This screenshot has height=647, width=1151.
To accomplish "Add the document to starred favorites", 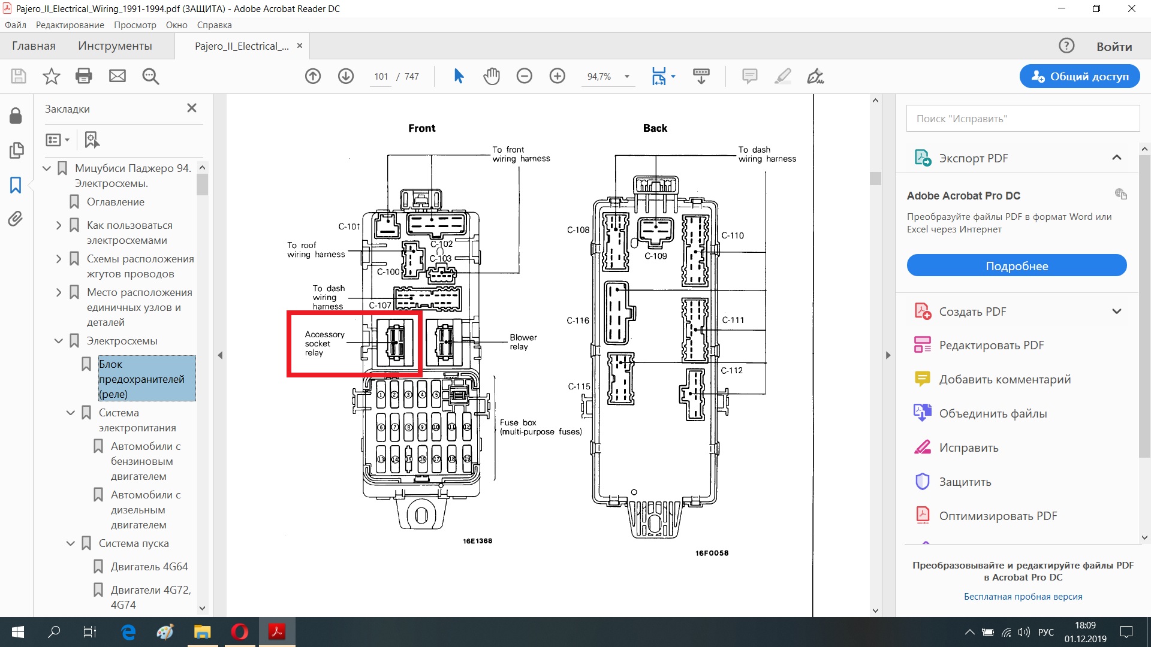I will [52, 76].
